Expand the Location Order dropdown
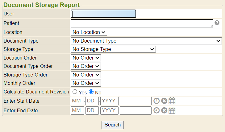225x132 pixels. pyautogui.click(x=86, y=58)
